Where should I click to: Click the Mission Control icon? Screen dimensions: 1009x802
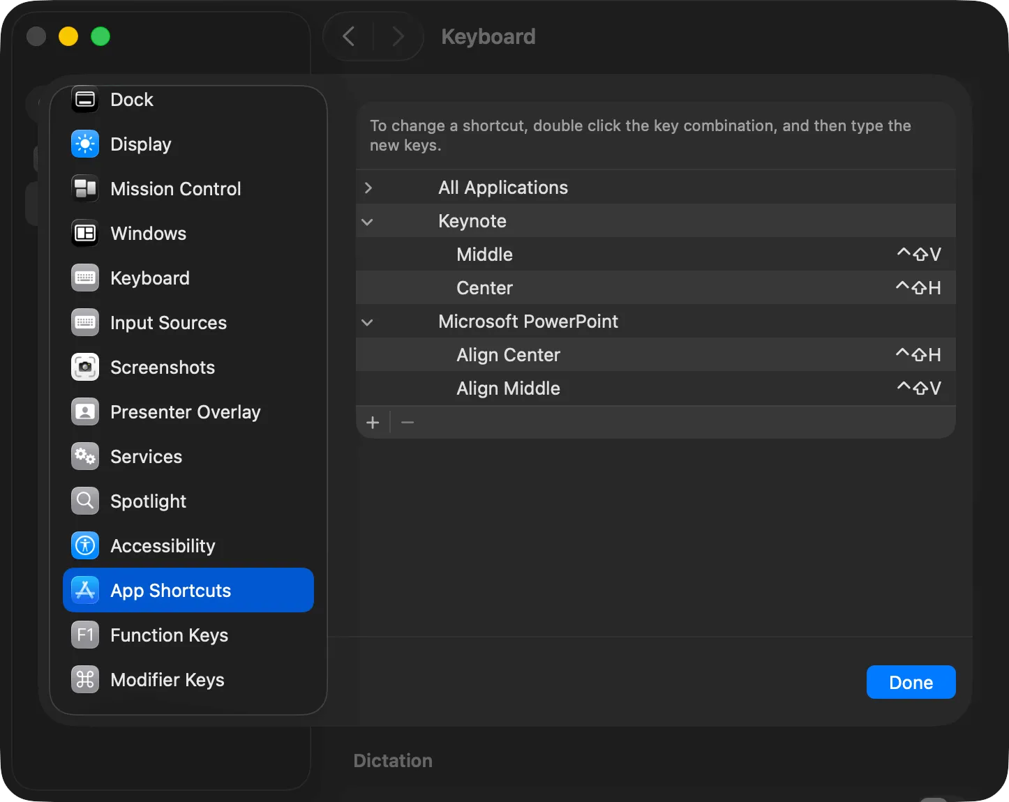(85, 189)
